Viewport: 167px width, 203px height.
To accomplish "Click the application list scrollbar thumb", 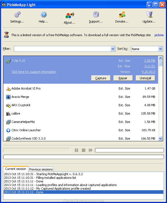I will (160, 63).
